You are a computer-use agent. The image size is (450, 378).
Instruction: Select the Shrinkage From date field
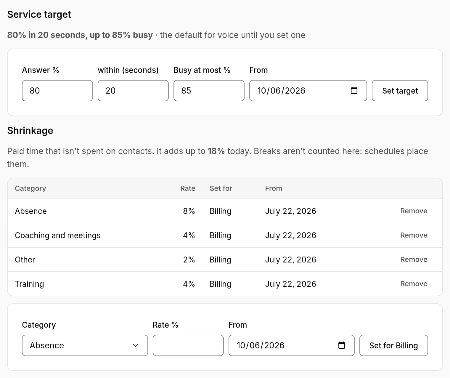point(292,345)
